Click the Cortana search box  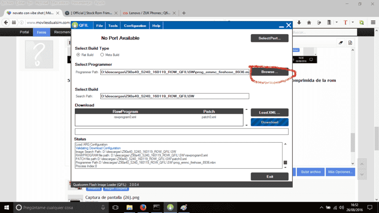pyautogui.click(x=60, y=208)
